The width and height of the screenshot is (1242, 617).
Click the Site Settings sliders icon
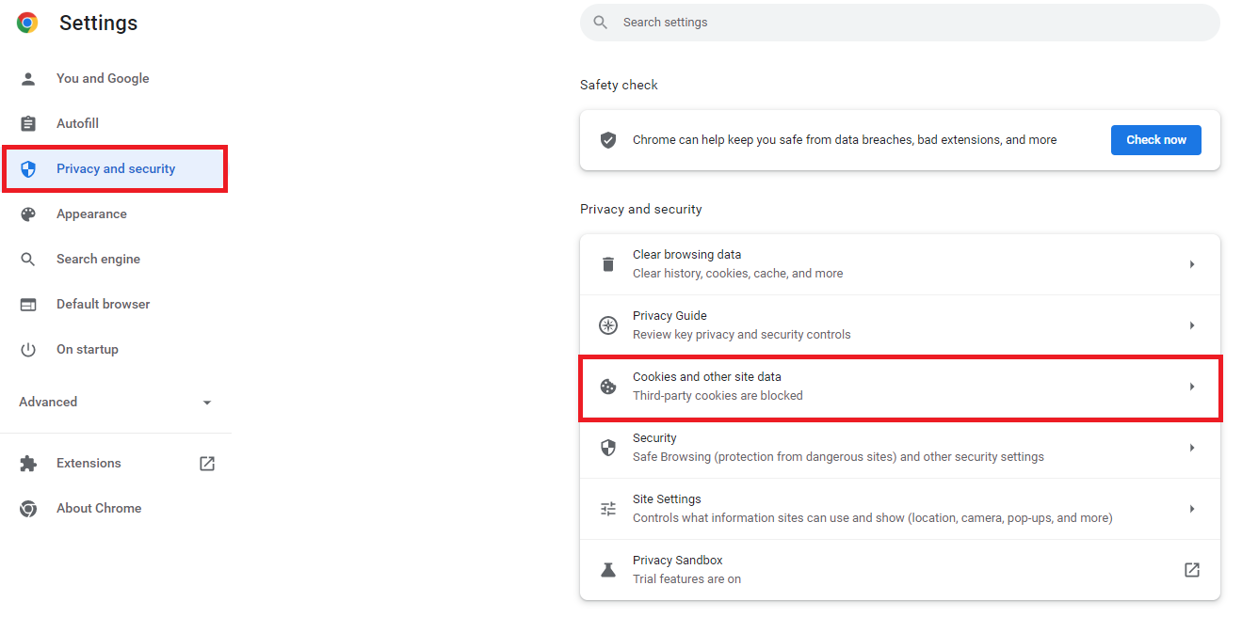click(x=608, y=509)
